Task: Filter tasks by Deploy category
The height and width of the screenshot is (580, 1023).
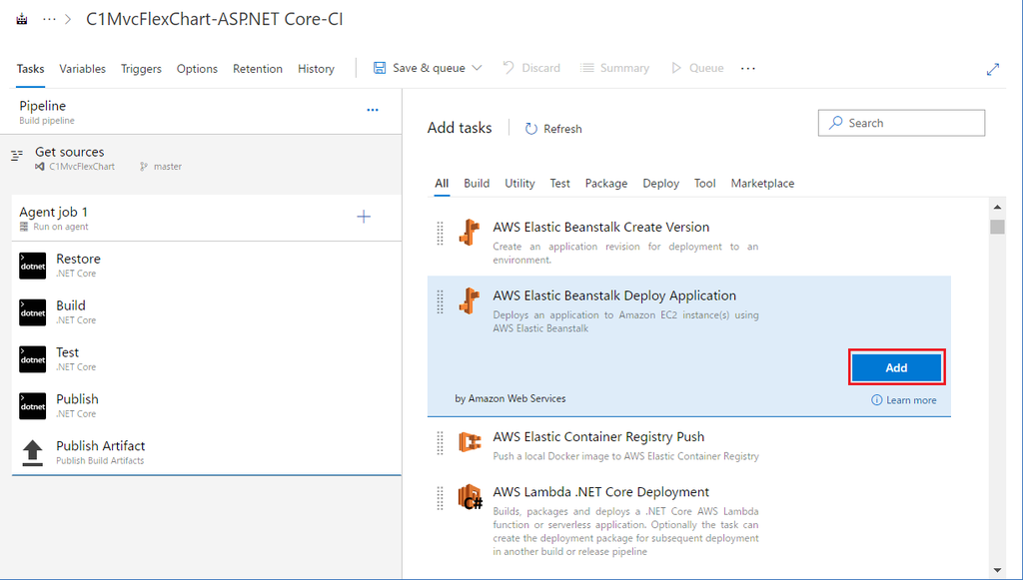Action: pos(661,183)
